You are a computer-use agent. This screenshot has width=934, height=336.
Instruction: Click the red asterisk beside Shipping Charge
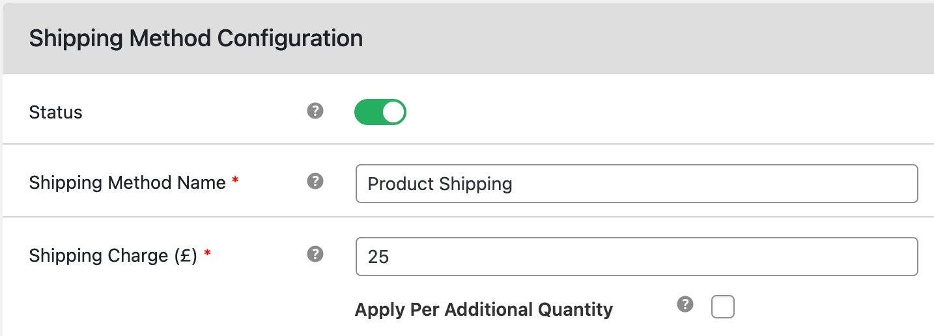(208, 254)
